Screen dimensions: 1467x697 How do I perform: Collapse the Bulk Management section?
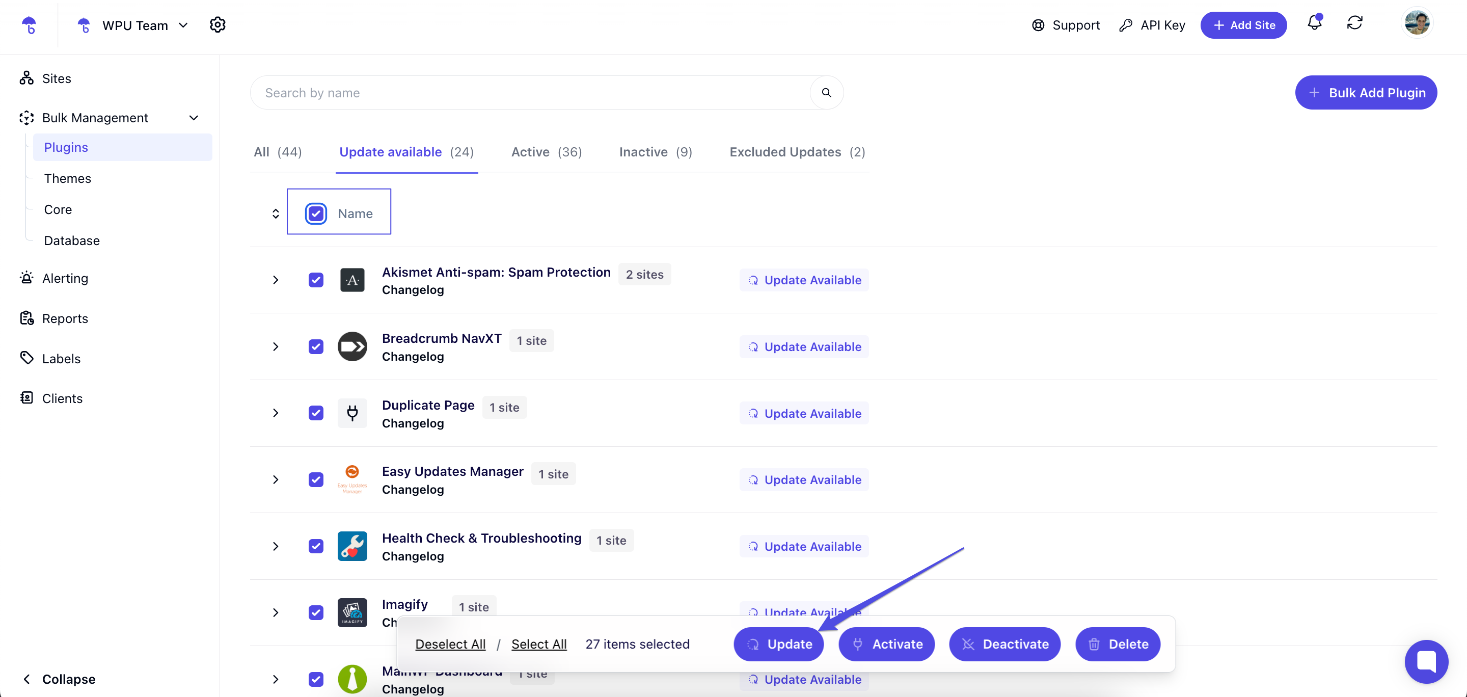pyautogui.click(x=194, y=118)
